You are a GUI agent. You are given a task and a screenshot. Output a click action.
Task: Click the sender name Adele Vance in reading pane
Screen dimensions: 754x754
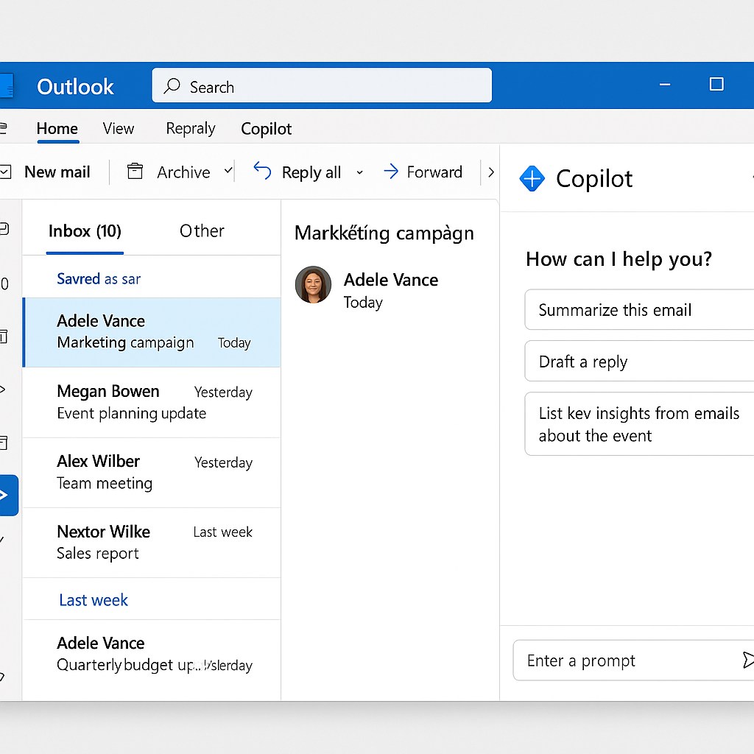click(x=391, y=280)
